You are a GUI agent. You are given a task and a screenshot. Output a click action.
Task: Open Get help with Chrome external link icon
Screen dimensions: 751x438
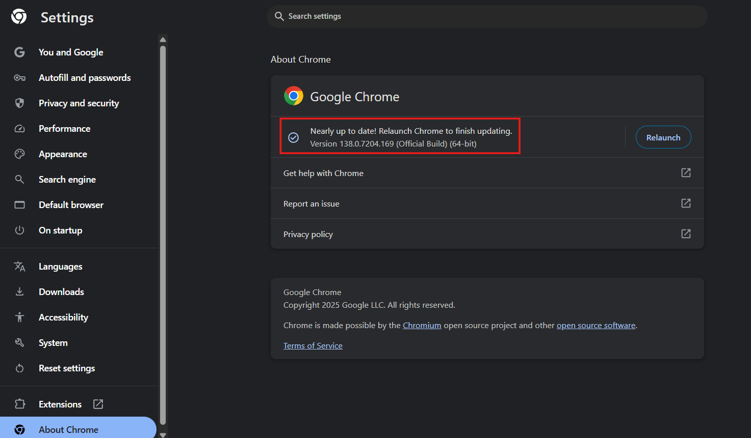click(686, 173)
